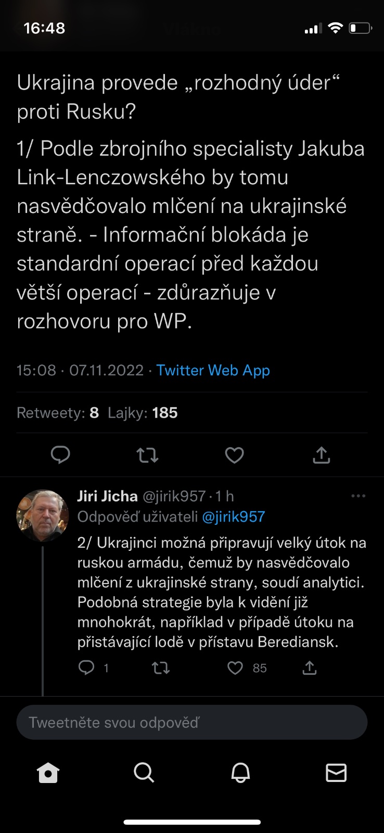Screen dimensions: 384x833
Task: Share the main tweet
Action: (x=322, y=455)
